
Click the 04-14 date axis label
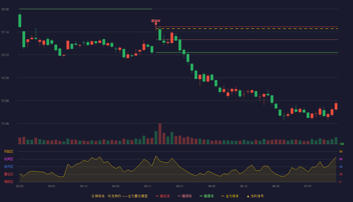point(84,186)
